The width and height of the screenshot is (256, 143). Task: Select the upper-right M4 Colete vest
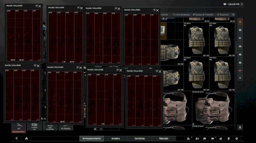[x=222, y=39]
